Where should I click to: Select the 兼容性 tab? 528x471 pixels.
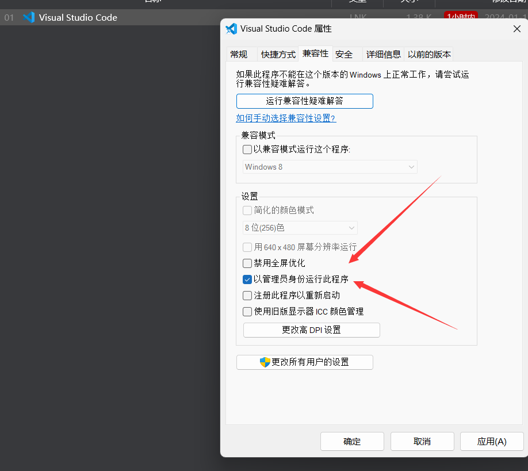click(x=316, y=53)
